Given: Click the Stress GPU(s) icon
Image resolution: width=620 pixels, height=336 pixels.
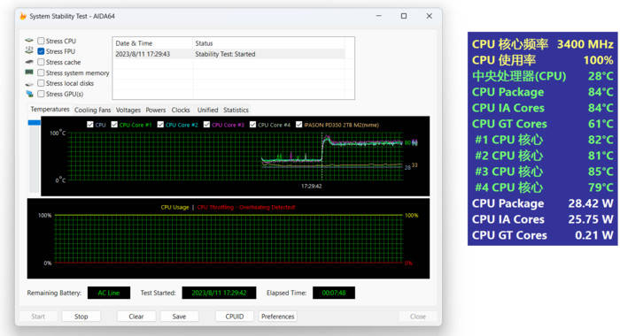Looking at the screenshot, I should click(x=29, y=94).
